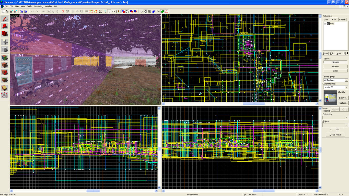Select the Vertex Manipulation tool
The height and width of the screenshot is (196, 349).
(x=5, y=95)
